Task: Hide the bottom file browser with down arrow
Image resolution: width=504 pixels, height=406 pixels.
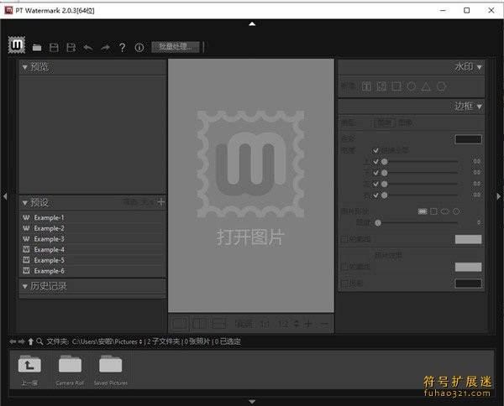Action: coord(252,401)
